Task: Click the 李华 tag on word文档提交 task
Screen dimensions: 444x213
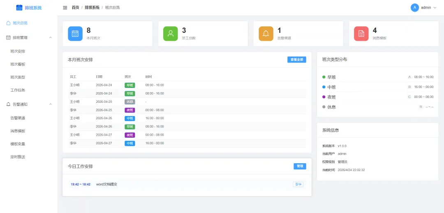Action: 298,184
